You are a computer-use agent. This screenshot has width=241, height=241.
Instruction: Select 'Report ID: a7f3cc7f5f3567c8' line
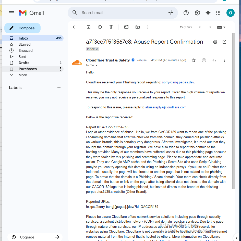(x=107, y=127)
